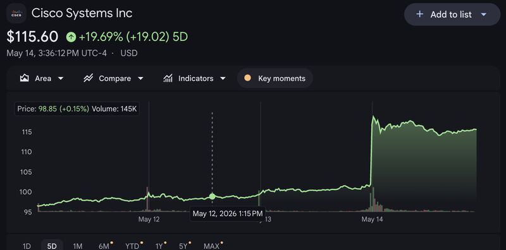Click the Indicators bar chart icon
Screen dimensions: 506x250
pyautogui.click(x=168, y=78)
